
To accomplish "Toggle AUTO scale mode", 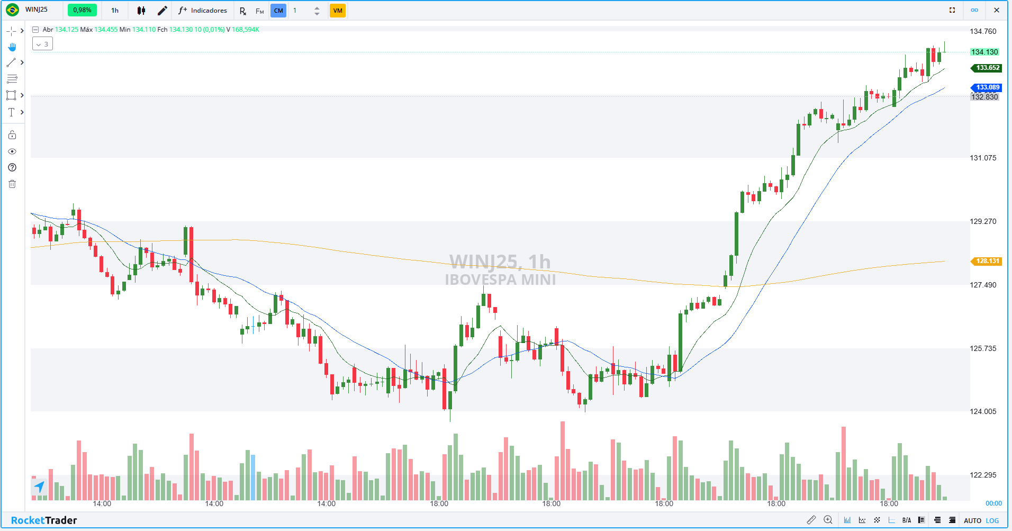I will pyautogui.click(x=972, y=520).
